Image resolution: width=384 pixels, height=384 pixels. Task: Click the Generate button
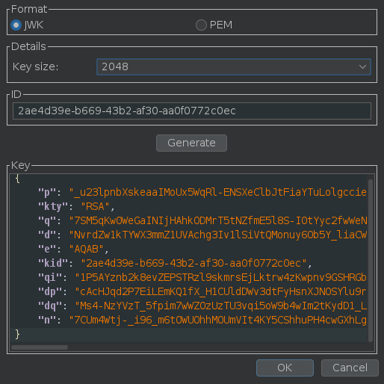[x=191, y=143]
